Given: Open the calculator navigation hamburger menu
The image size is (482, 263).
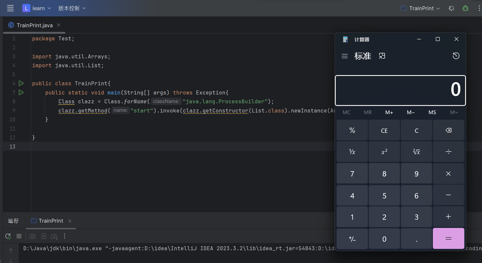Looking at the screenshot, I should (345, 56).
